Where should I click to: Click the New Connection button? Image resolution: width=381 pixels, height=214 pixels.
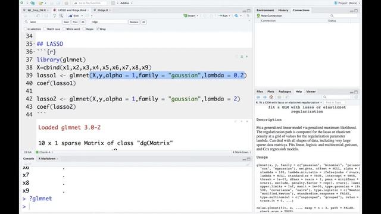[270, 16]
